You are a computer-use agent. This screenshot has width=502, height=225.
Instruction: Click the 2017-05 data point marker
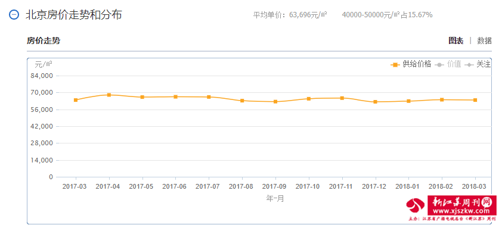tap(142, 97)
